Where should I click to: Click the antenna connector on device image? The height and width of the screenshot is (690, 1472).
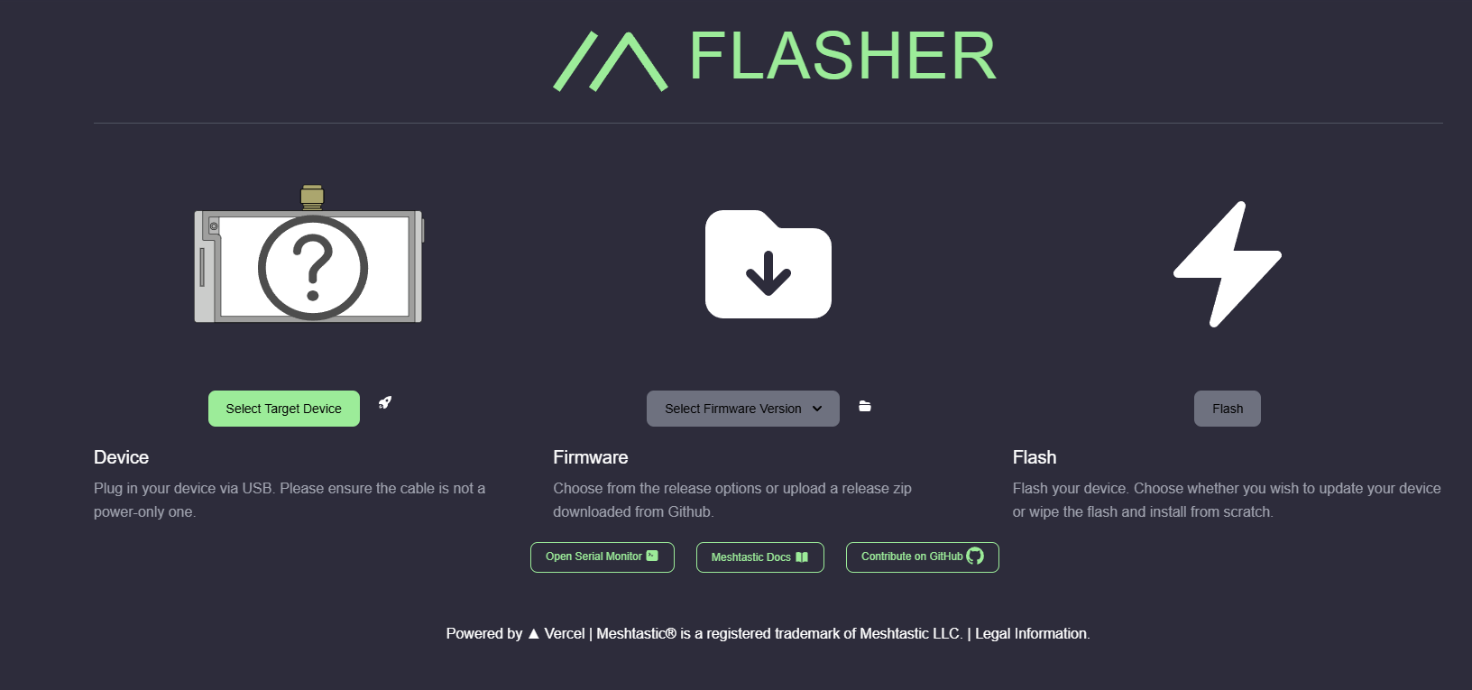tap(312, 197)
